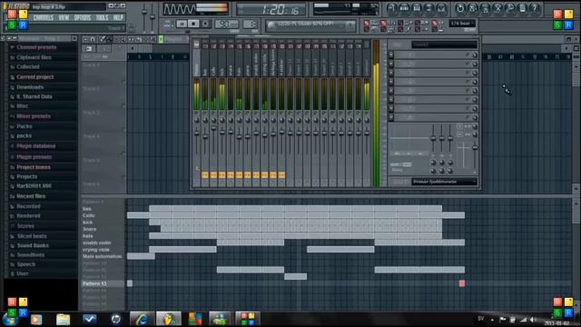The height and width of the screenshot is (327, 581).
Task: Click the Cello pattern label in playlist
Action: click(x=89, y=215)
